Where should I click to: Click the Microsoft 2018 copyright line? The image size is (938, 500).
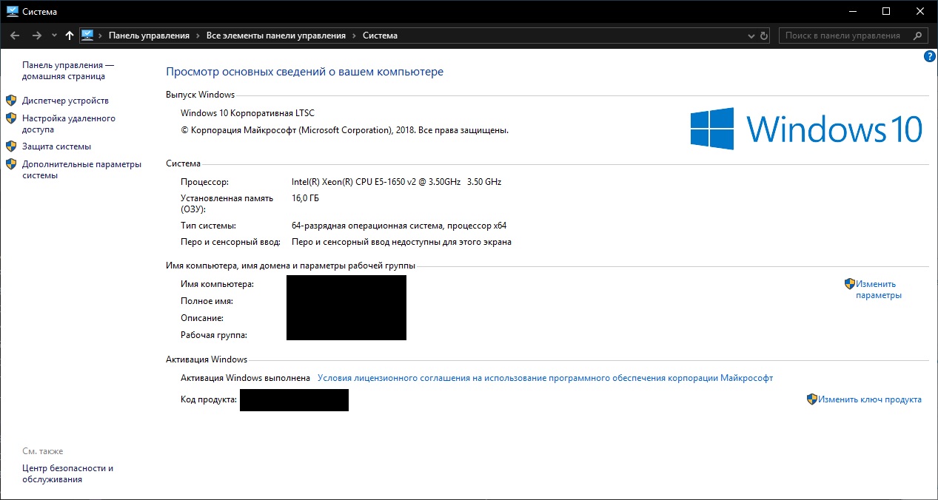click(x=344, y=130)
